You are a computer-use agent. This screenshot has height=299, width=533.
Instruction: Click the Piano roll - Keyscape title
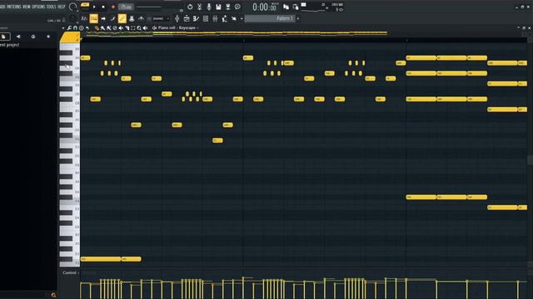[177, 28]
